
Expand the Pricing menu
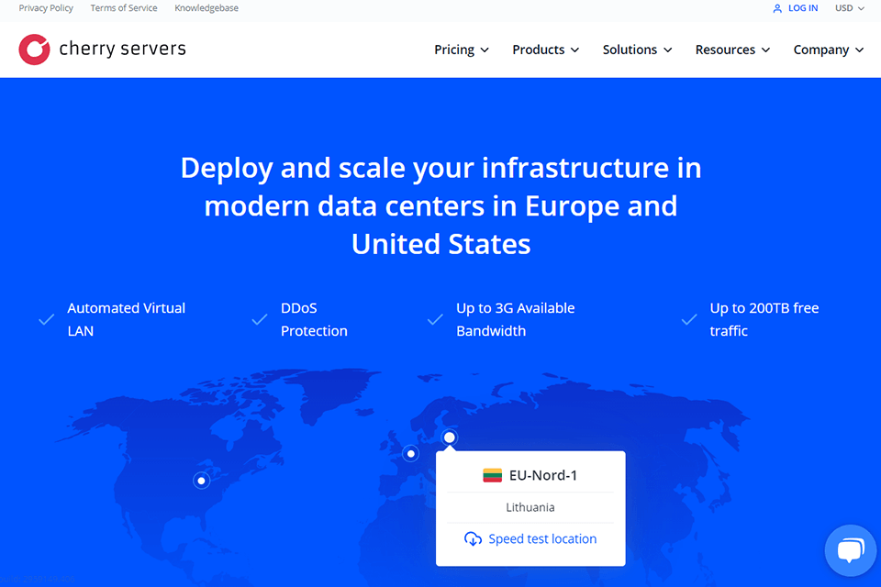coord(462,50)
